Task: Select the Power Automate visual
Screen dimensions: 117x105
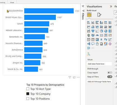Action: pos(89,48)
